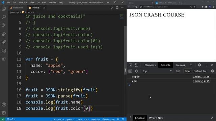Click the feedback icon in the status bar
216x121 pixels.
click(118, 119)
